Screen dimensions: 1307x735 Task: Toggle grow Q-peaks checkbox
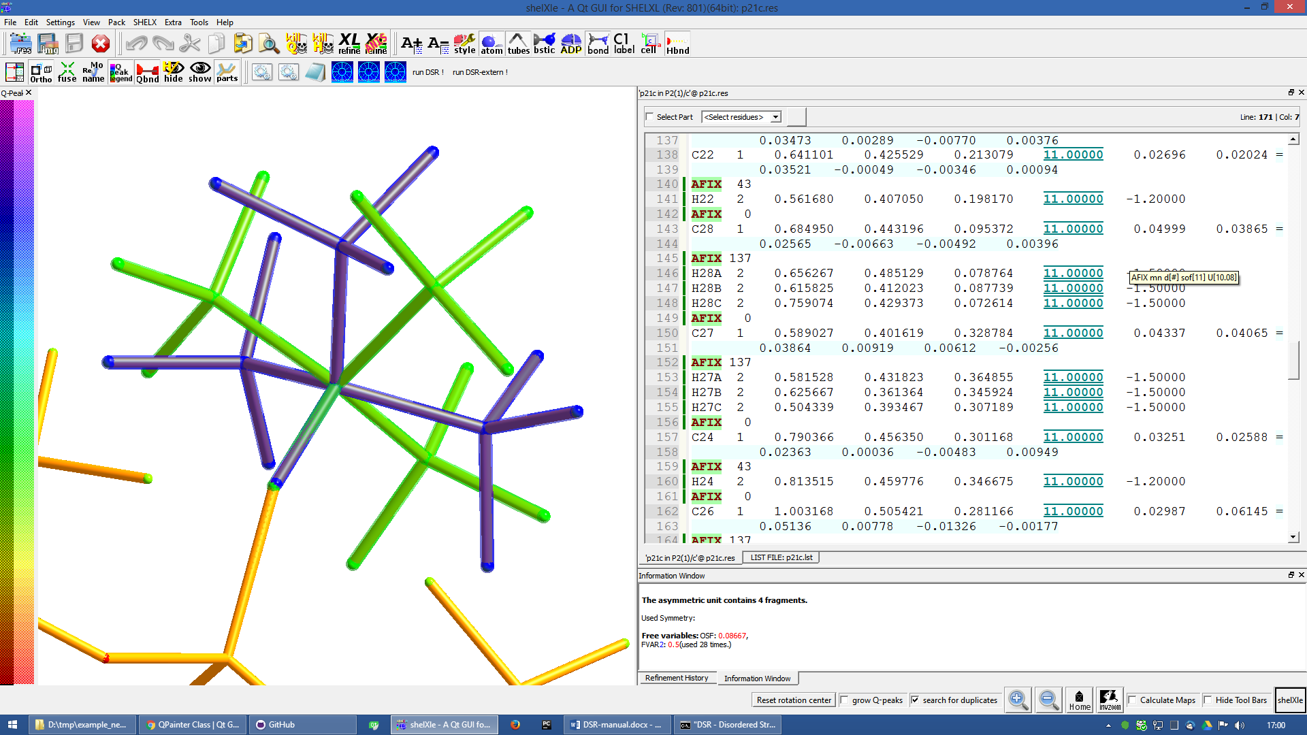(x=844, y=700)
